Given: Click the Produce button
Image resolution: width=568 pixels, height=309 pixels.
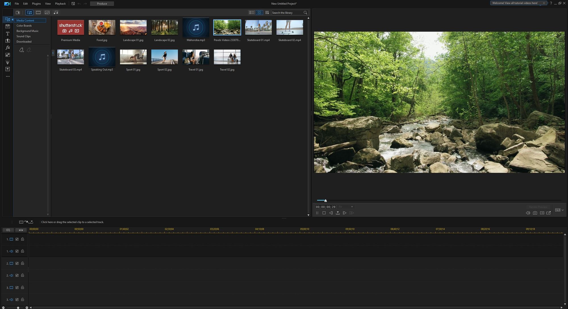Looking at the screenshot, I should tap(102, 4).
